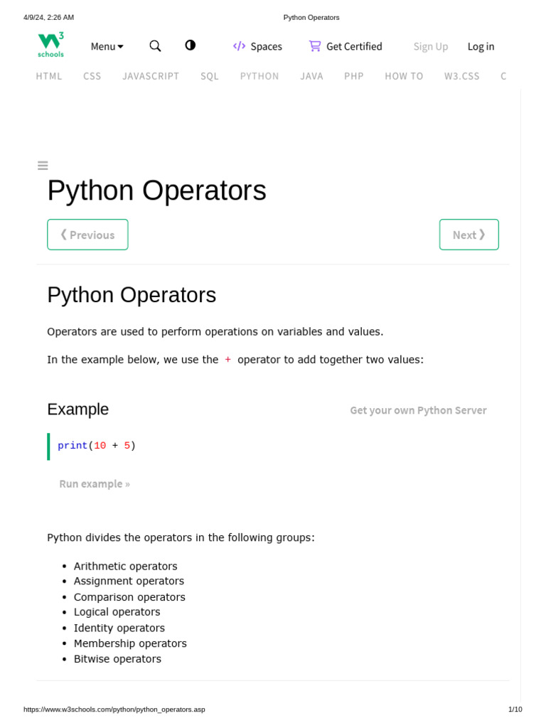Viewport: 546px width, 728px height.
Task: Expand the Menu dropdown
Action: tap(107, 46)
